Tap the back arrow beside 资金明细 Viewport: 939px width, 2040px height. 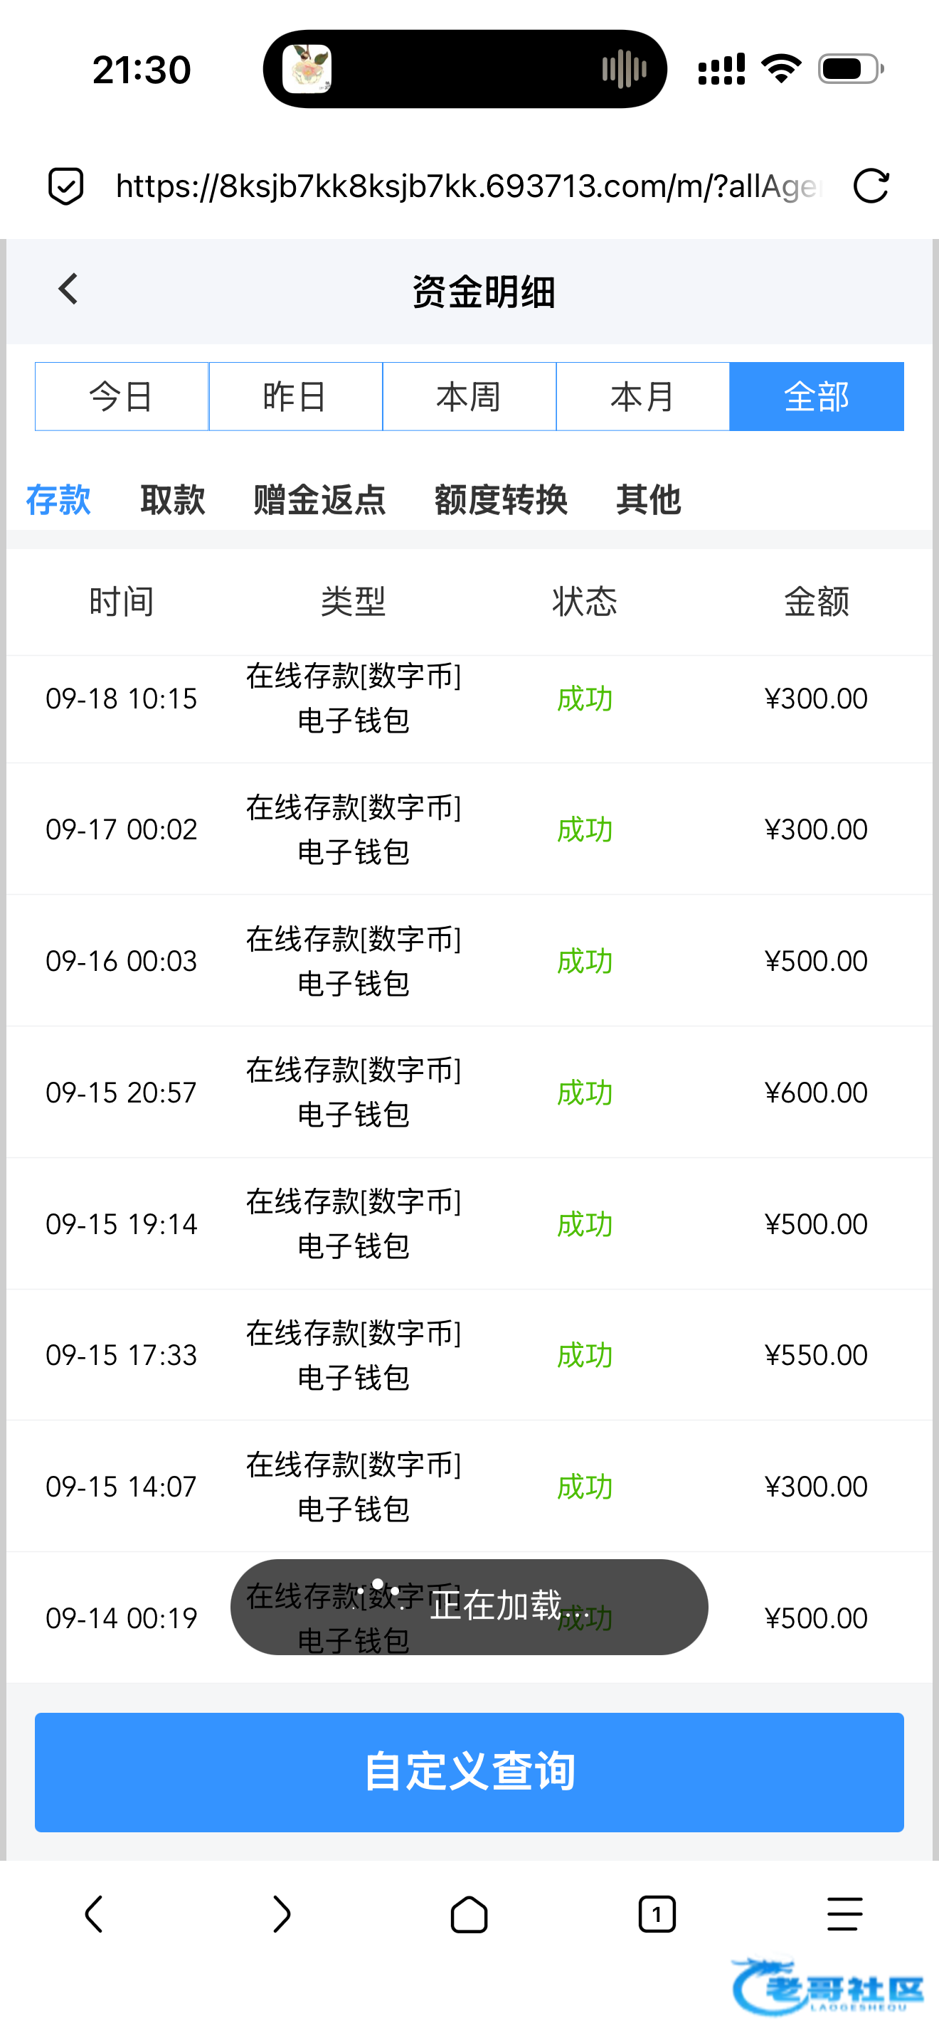[68, 289]
